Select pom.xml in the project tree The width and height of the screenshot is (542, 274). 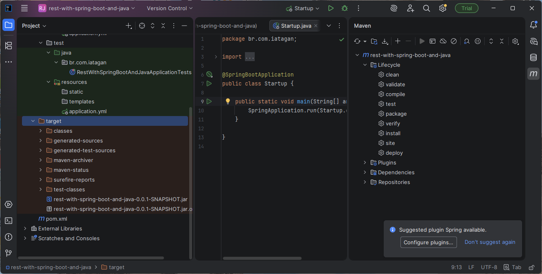click(56, 219)
